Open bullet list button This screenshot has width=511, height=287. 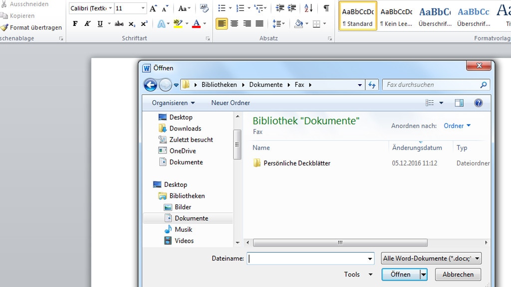tap(222, 8)
